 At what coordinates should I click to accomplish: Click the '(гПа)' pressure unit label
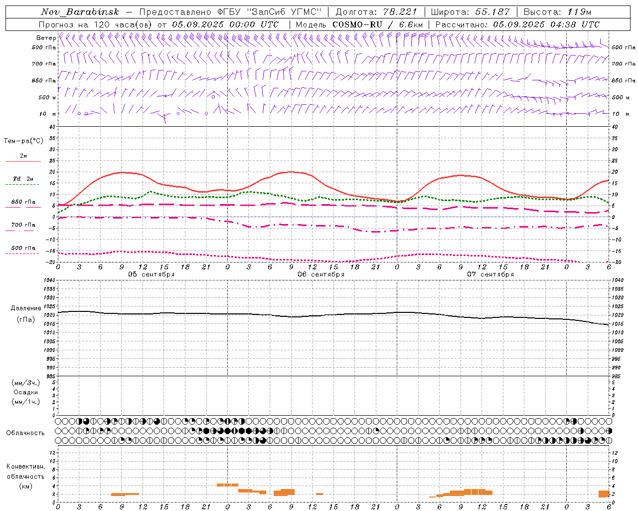click(x=26, y=319)
